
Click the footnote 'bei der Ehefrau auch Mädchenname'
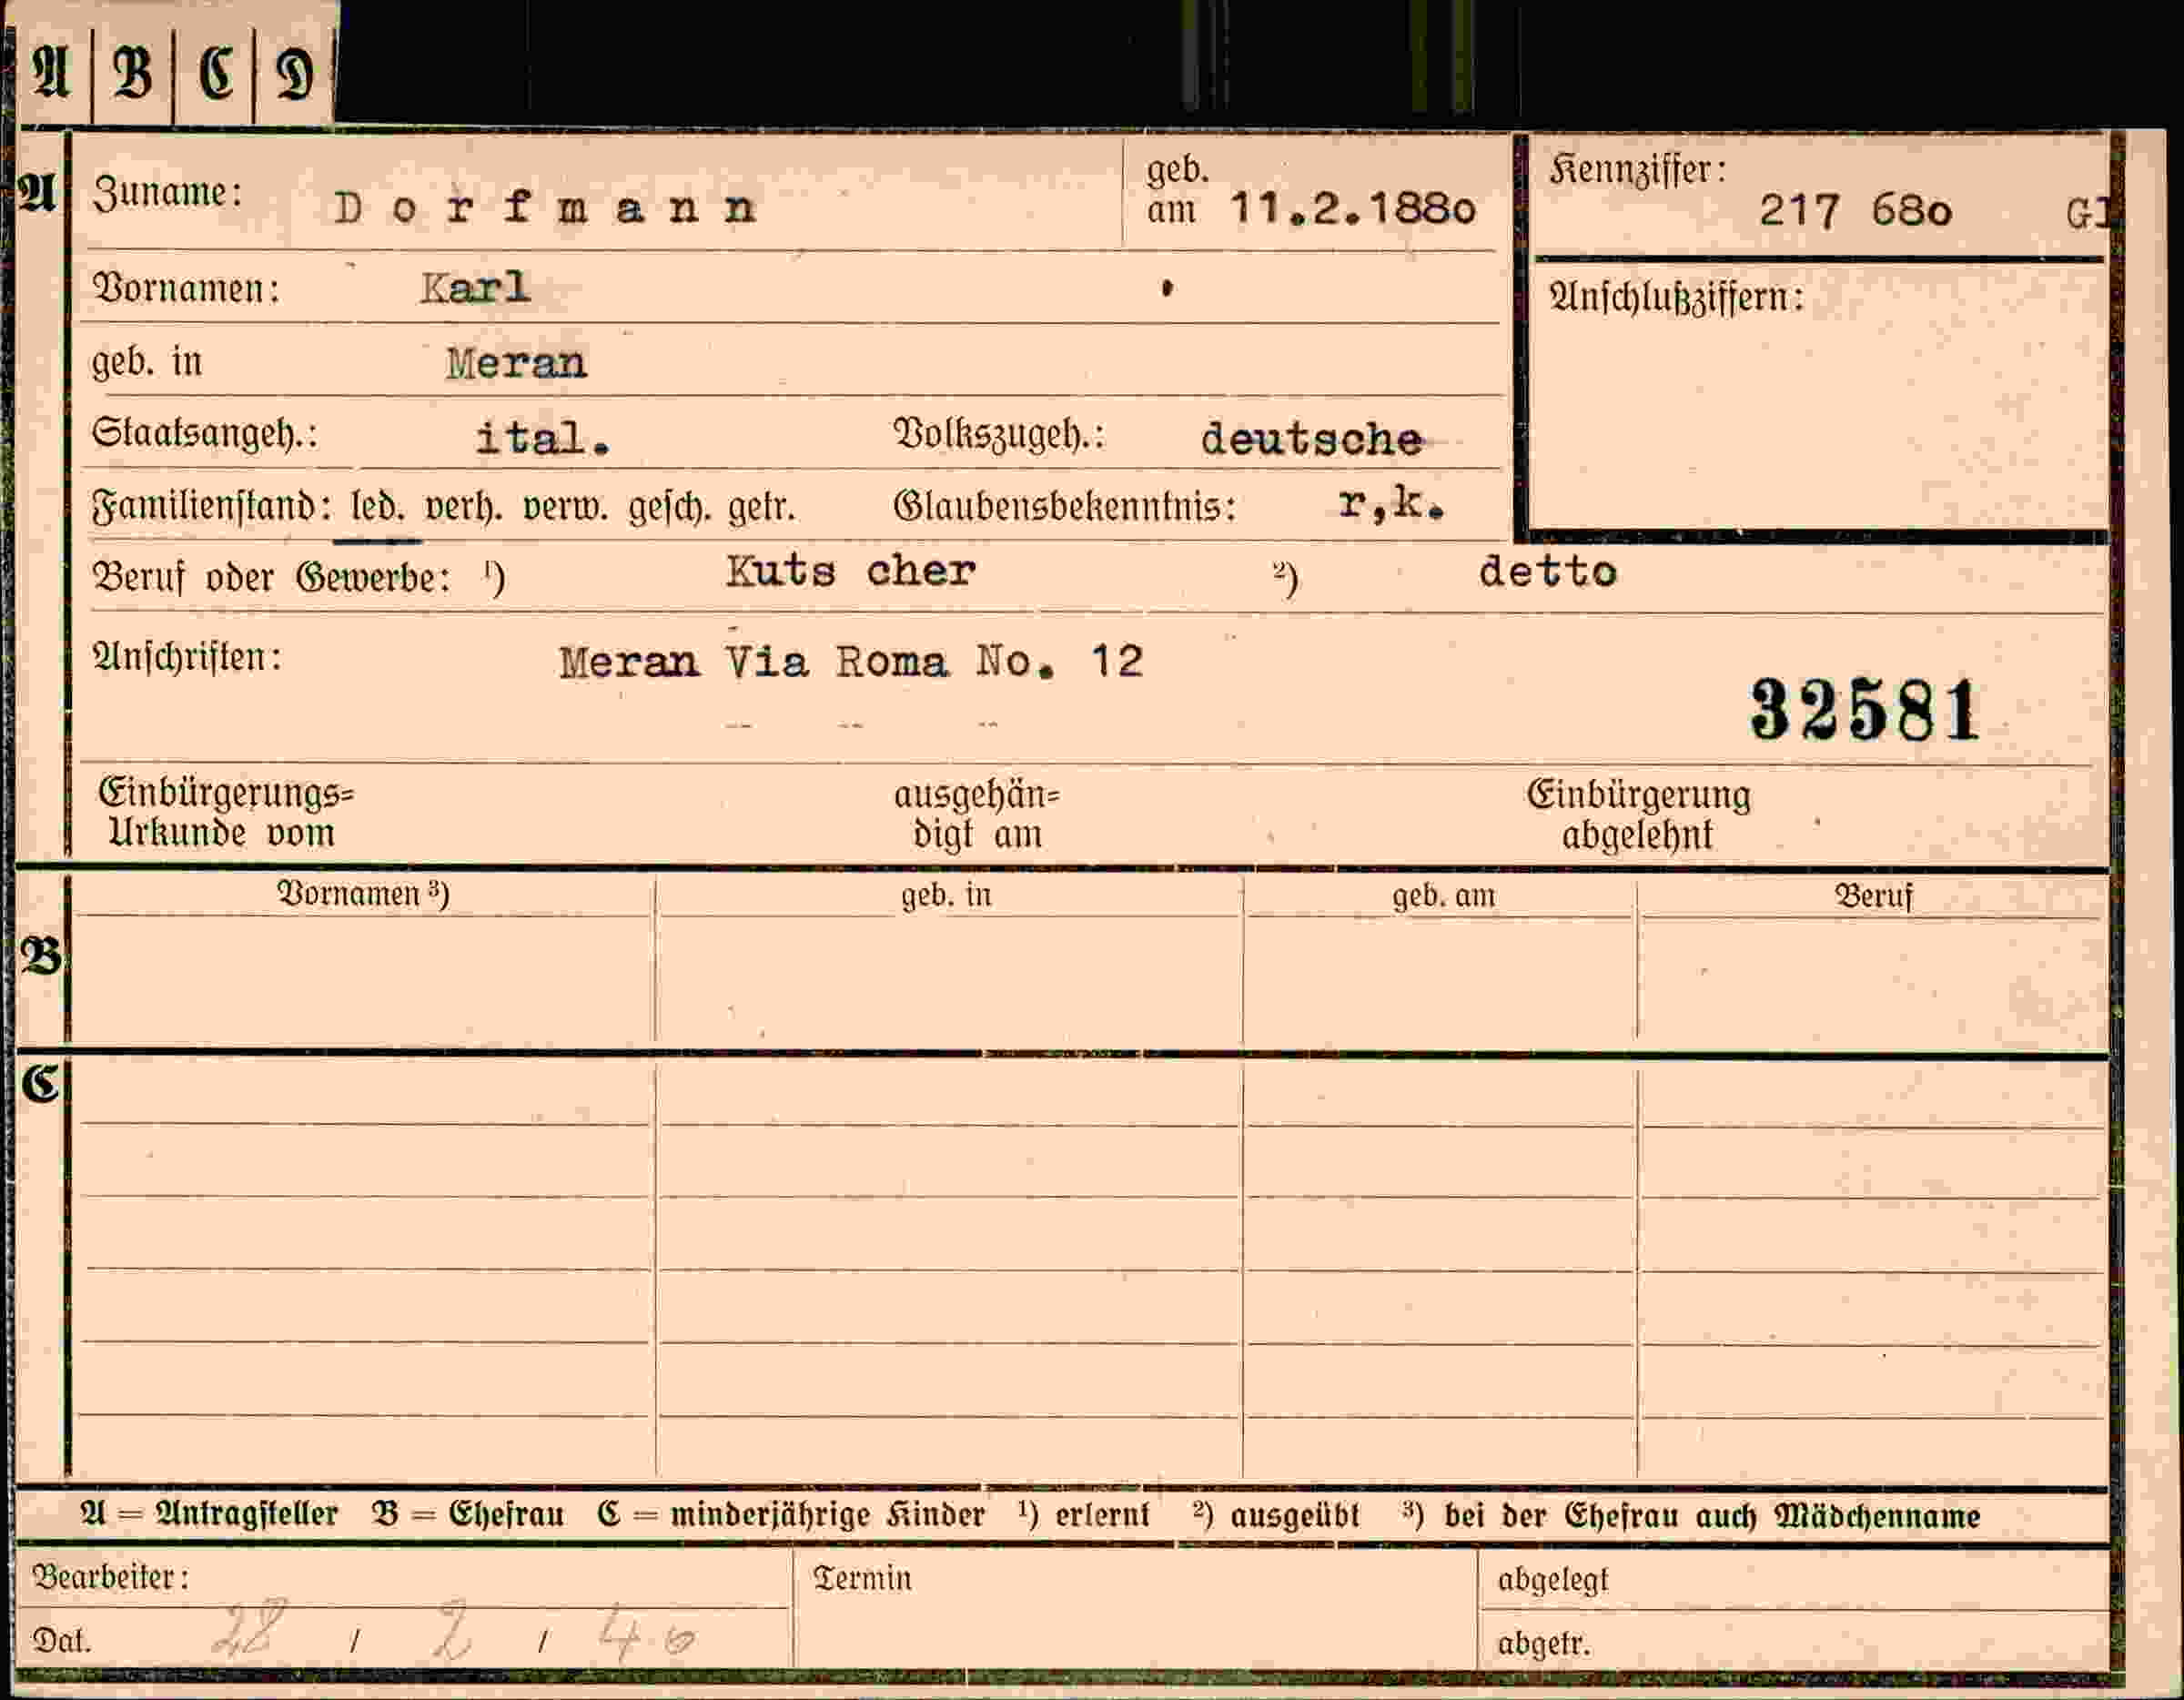click(1712, 1515)
